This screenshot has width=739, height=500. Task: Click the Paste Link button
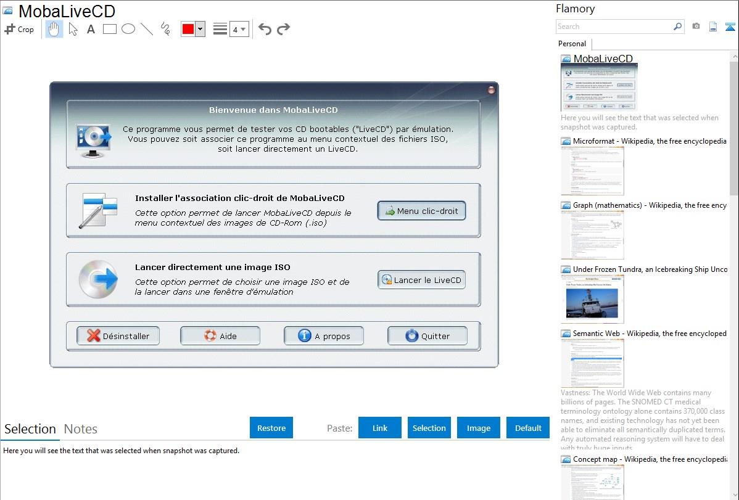[380, 428]
